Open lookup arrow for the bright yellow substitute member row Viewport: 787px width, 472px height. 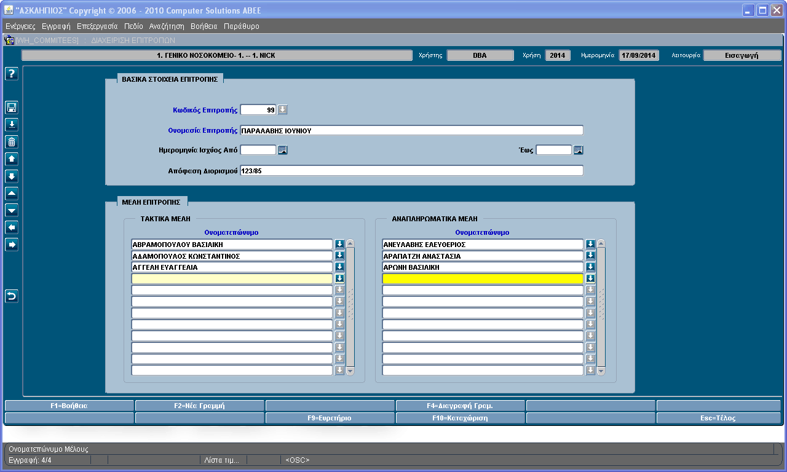click(591, 278)
